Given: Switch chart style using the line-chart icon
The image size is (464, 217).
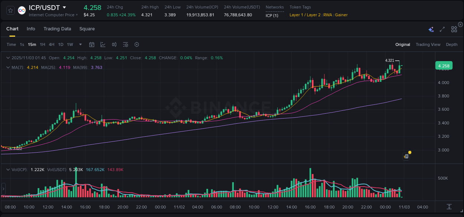Looking at the screenshot, I should [x=103, y=44].
